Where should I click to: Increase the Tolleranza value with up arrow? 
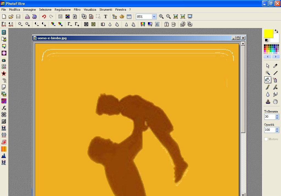pyautogui.click(x=277, y=115)
